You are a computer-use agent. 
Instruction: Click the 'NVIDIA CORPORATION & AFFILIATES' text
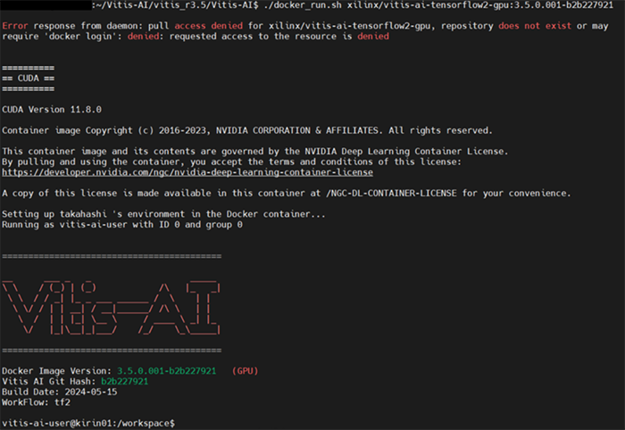297,130
